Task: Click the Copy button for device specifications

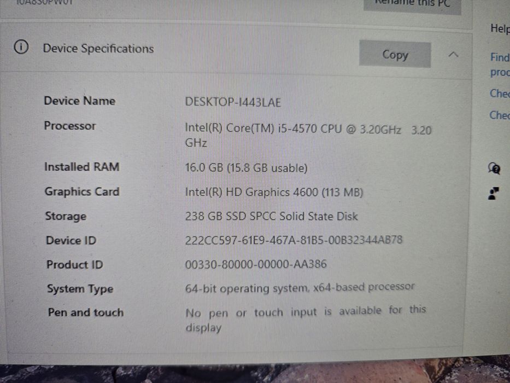Action: 395,54
